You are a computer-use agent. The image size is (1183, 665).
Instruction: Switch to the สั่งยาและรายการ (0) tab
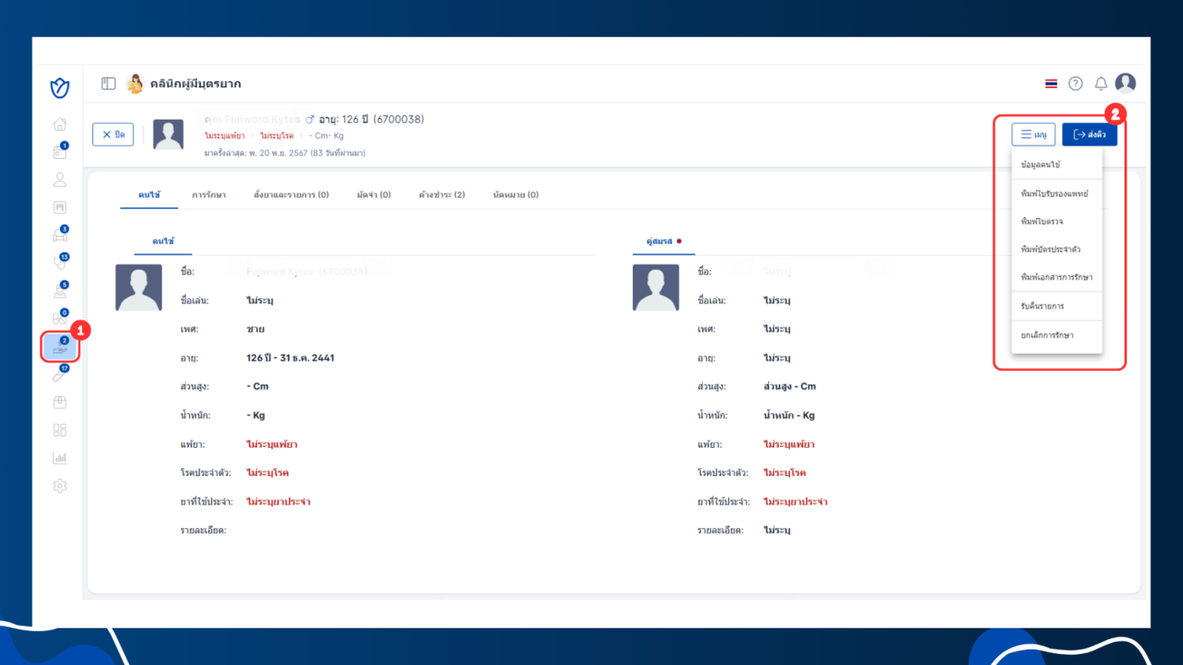[x=292, y=194]
